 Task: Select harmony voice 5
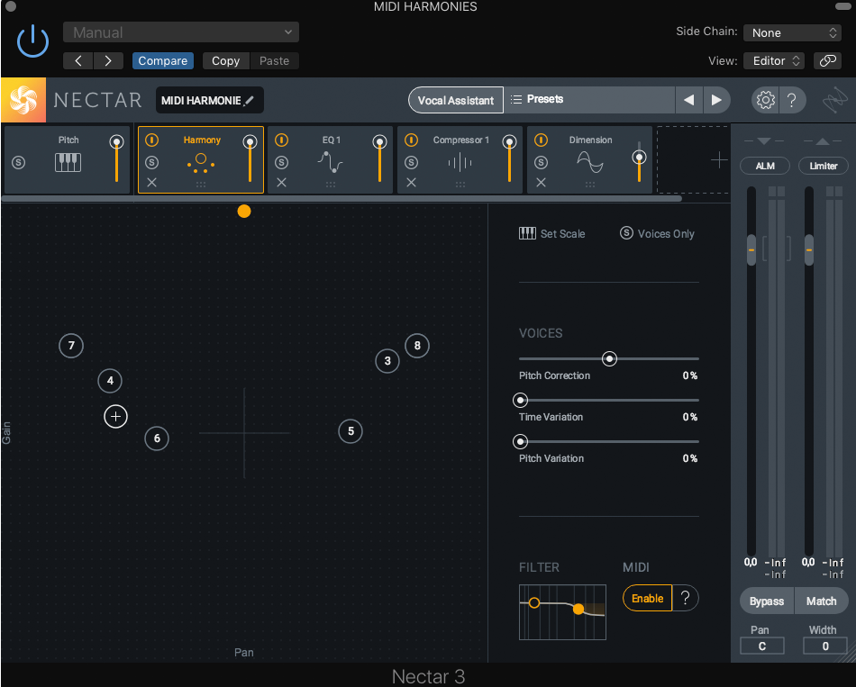[x=351, y=431]
